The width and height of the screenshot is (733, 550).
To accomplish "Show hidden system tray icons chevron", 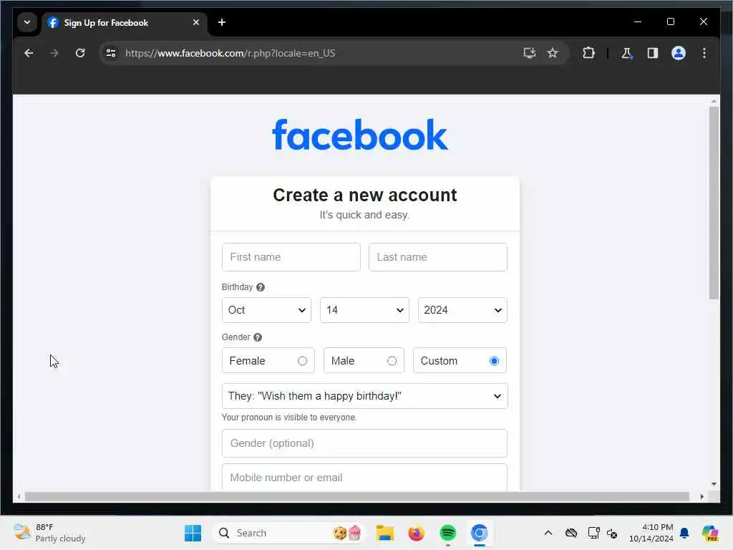I will click(x=548, y=533).
